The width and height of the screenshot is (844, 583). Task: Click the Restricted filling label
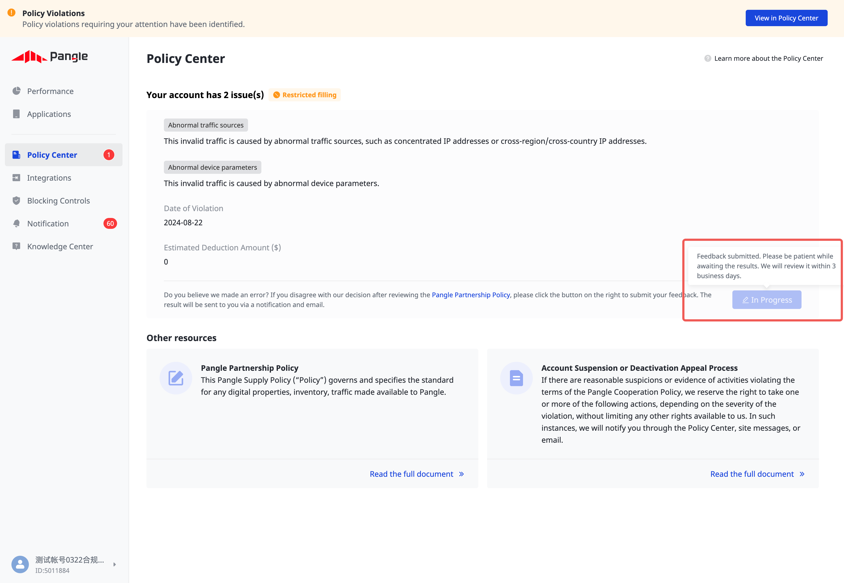point(309,95)
